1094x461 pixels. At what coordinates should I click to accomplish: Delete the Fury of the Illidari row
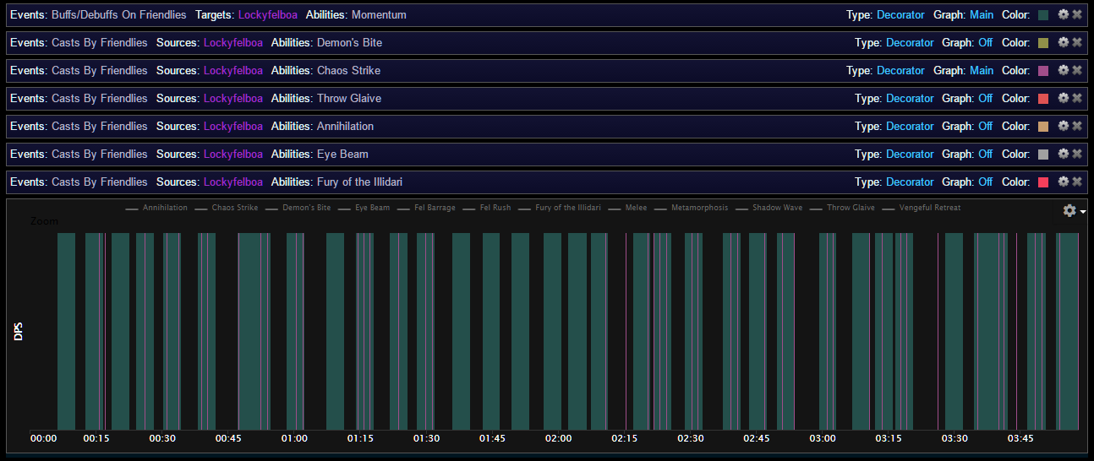(1077, 182)
